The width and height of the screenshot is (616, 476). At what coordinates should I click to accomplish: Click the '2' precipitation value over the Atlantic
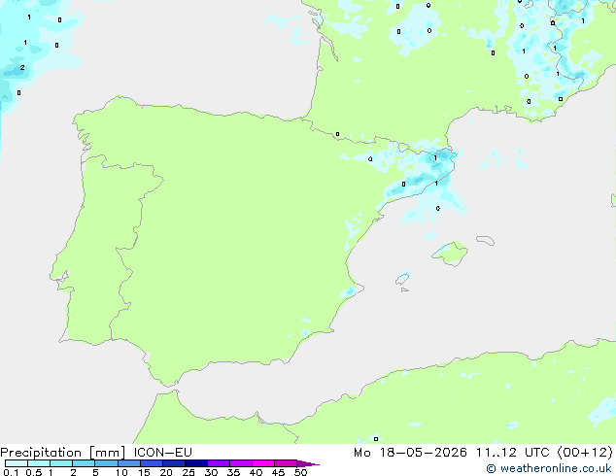pyautogui.click(x=22, y=68)
